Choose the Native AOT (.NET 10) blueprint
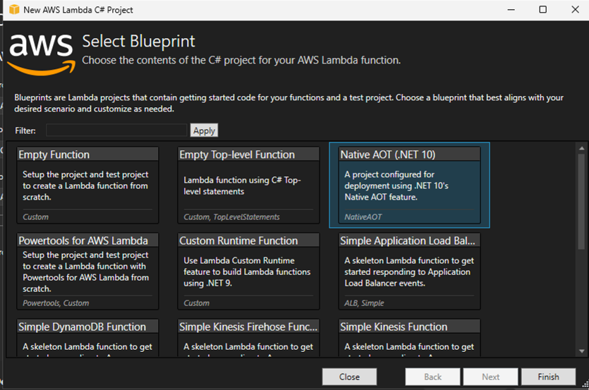Screen dimensions: 589x390 coord(409,185)
